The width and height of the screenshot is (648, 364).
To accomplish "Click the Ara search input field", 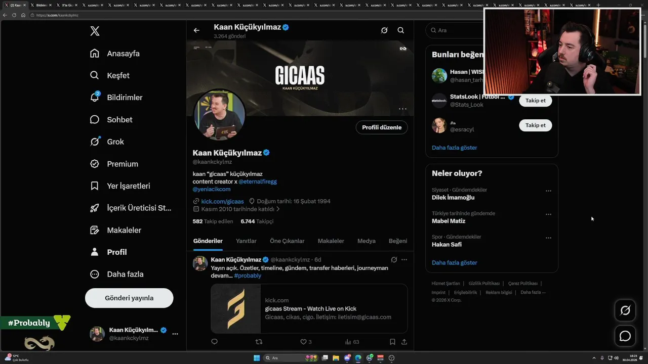I will point(456,30).
